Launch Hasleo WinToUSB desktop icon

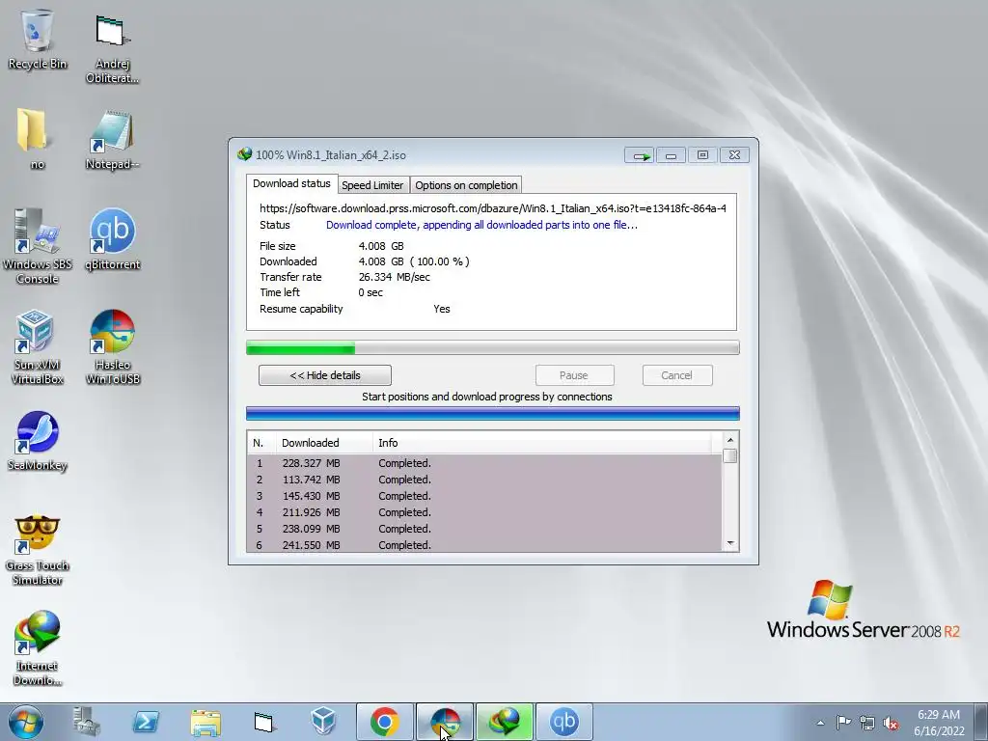click(x=112, y=346)
